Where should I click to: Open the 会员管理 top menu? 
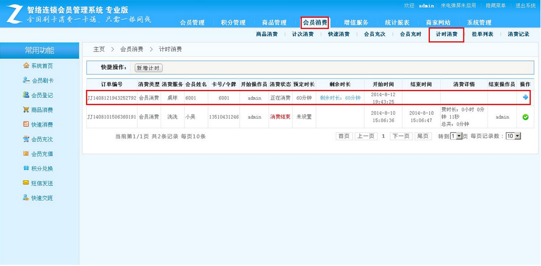(192, 23)
